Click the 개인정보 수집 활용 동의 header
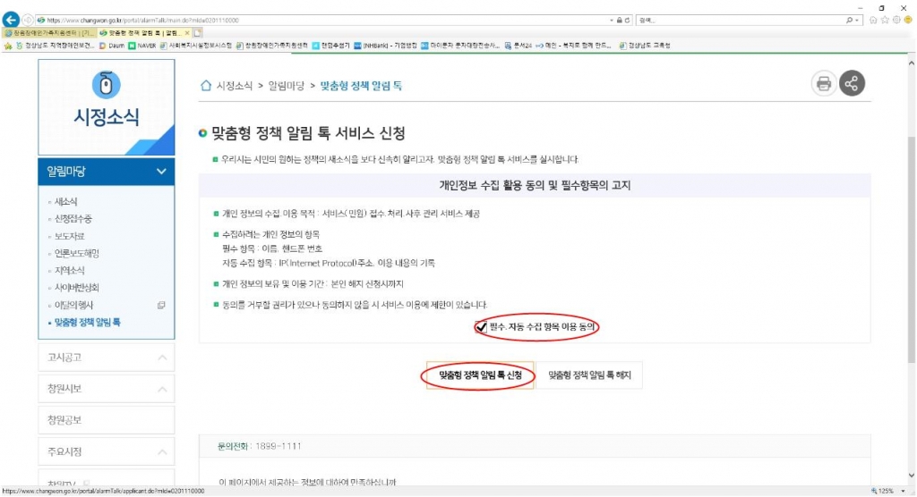The image size is (917, 497). [x=535, y=186]
